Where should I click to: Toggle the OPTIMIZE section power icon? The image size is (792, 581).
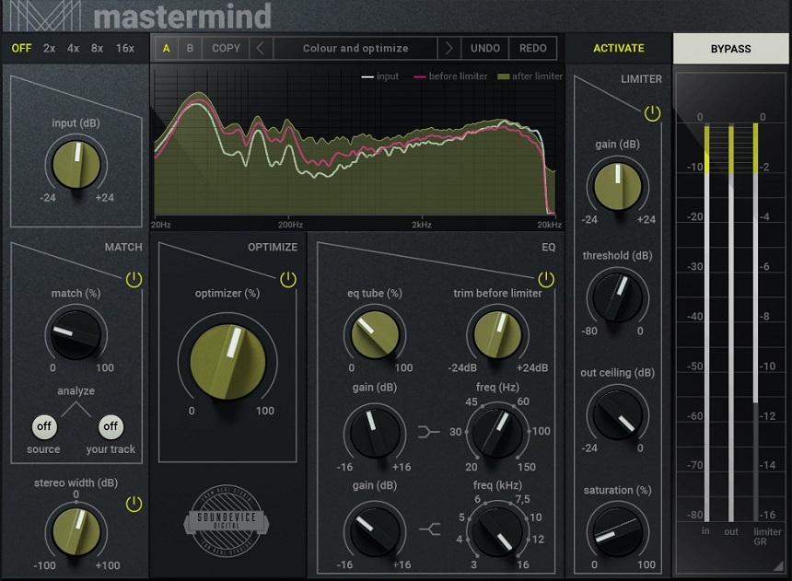[x=286, y=277]
